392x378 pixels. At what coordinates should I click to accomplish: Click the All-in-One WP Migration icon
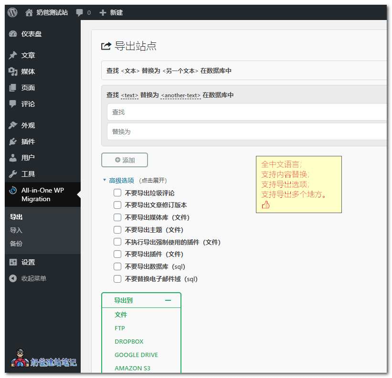coord(12,191)
